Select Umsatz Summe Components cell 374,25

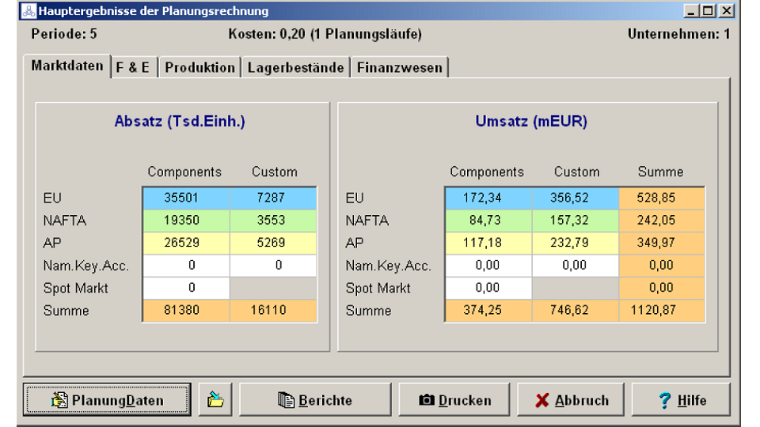point(488,310)
